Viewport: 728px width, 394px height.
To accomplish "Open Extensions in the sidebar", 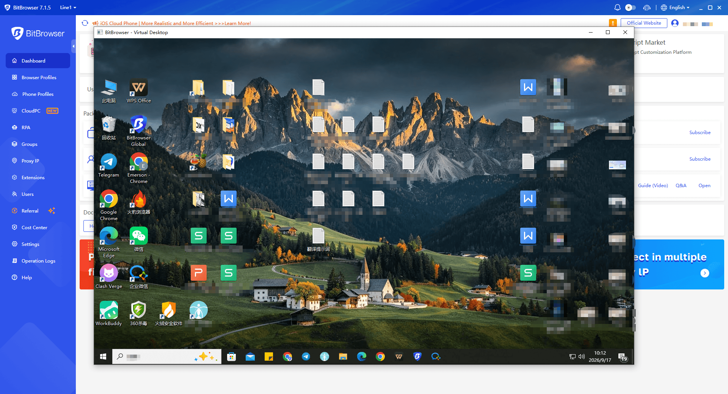I will 38,177.
